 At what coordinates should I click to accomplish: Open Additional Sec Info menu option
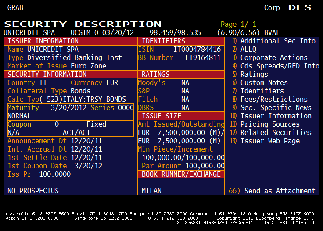point(274,41)
